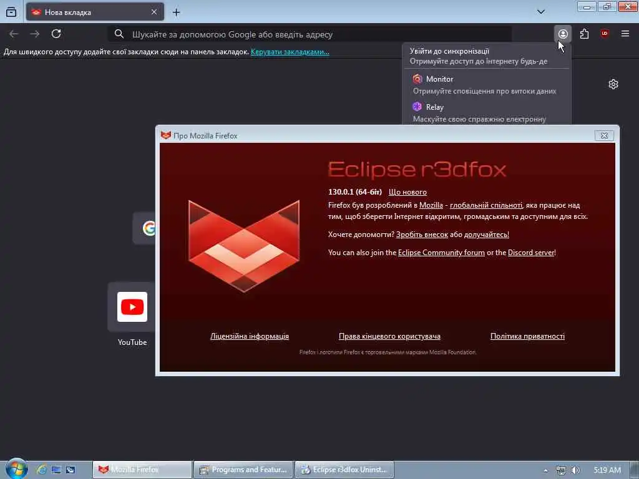Go forward with the forward arrow

tap(35, 34)
